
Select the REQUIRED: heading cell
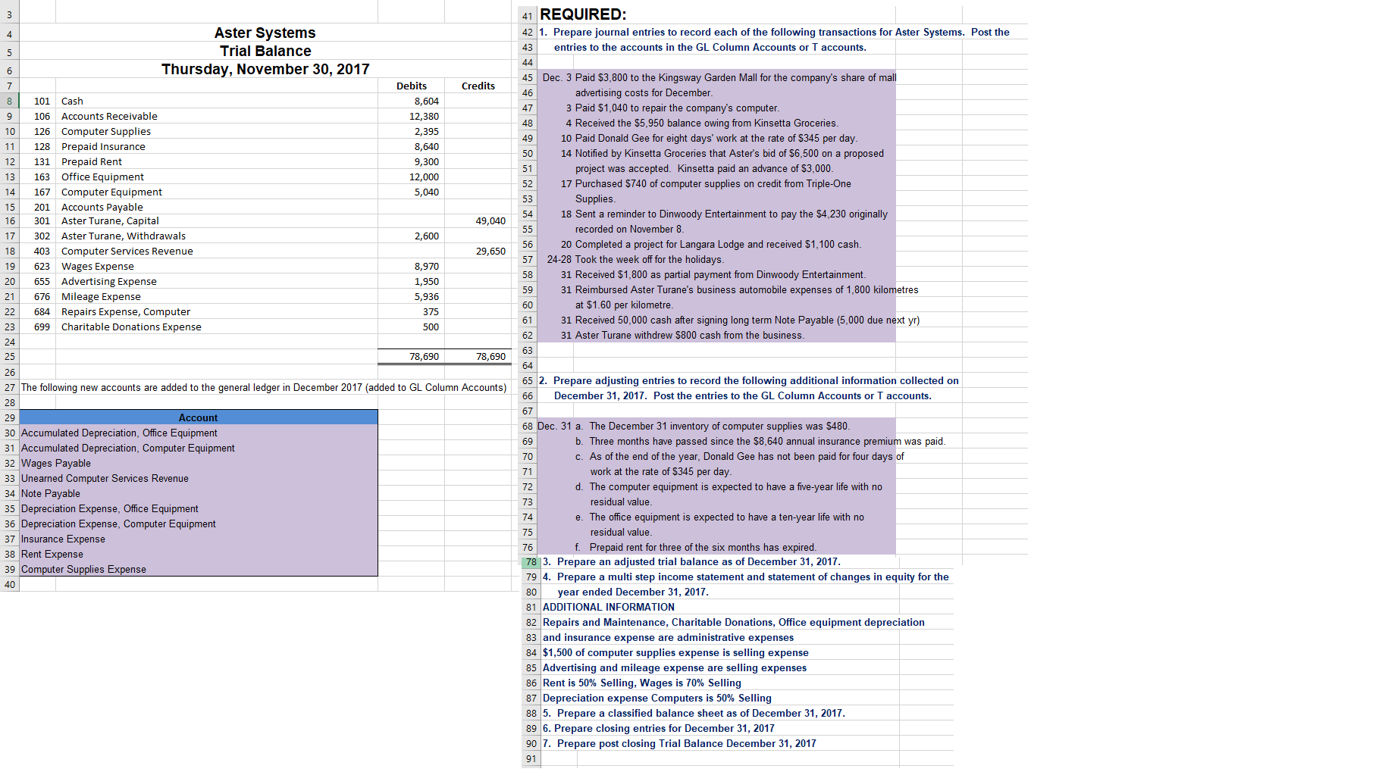(583, 14)
